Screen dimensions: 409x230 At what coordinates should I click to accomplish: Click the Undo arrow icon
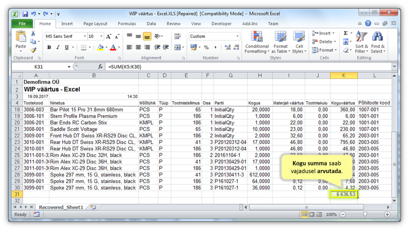33,14
